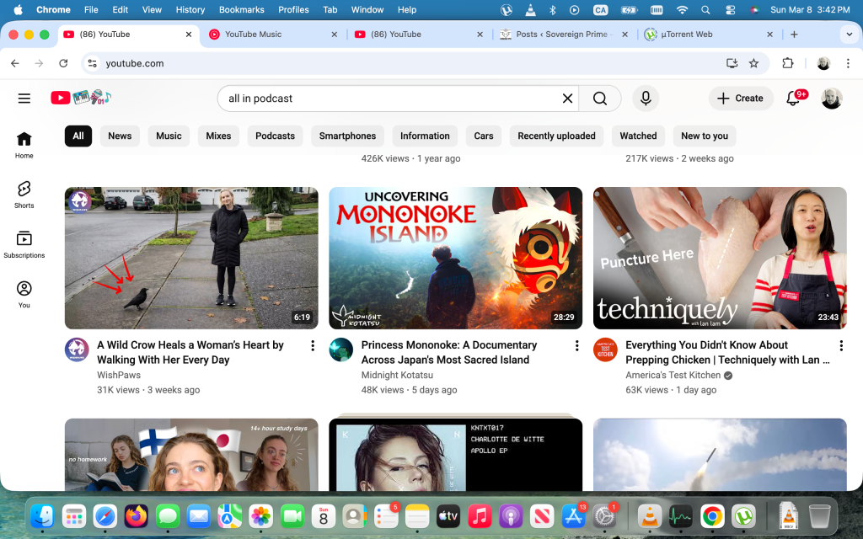Open the Midnight Kotatsu channel link
The width and height of the screenshot is (863, 539).
(397, 375)
